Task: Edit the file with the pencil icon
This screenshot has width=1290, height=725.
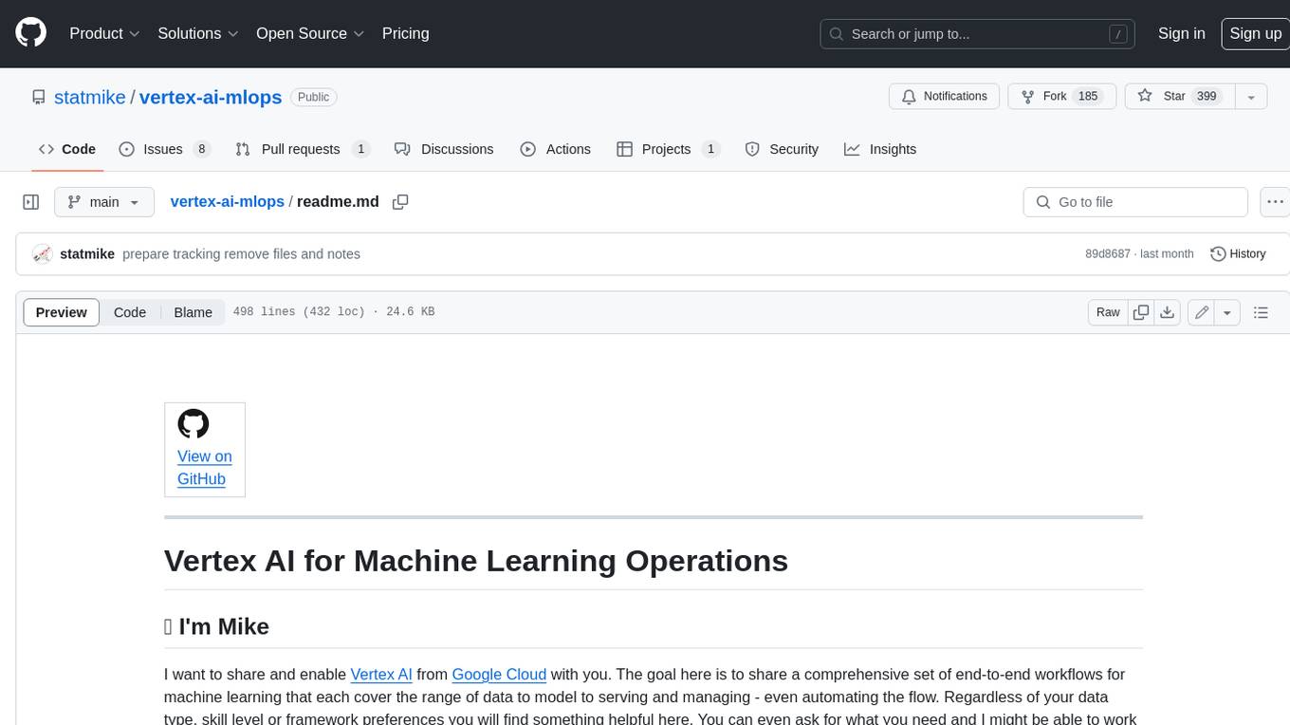Action: [1202, 312]
